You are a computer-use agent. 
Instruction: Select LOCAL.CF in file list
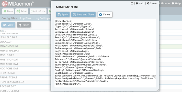pos(6,42)
